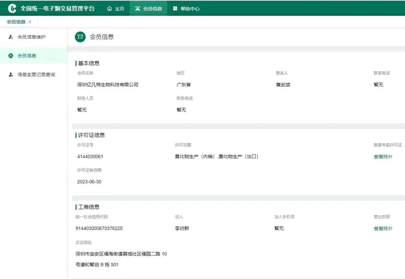This screenshot has height=279, width=405.
Task: Click the 信息变更记录查询 sidebar icon
Action: point(10,75)
